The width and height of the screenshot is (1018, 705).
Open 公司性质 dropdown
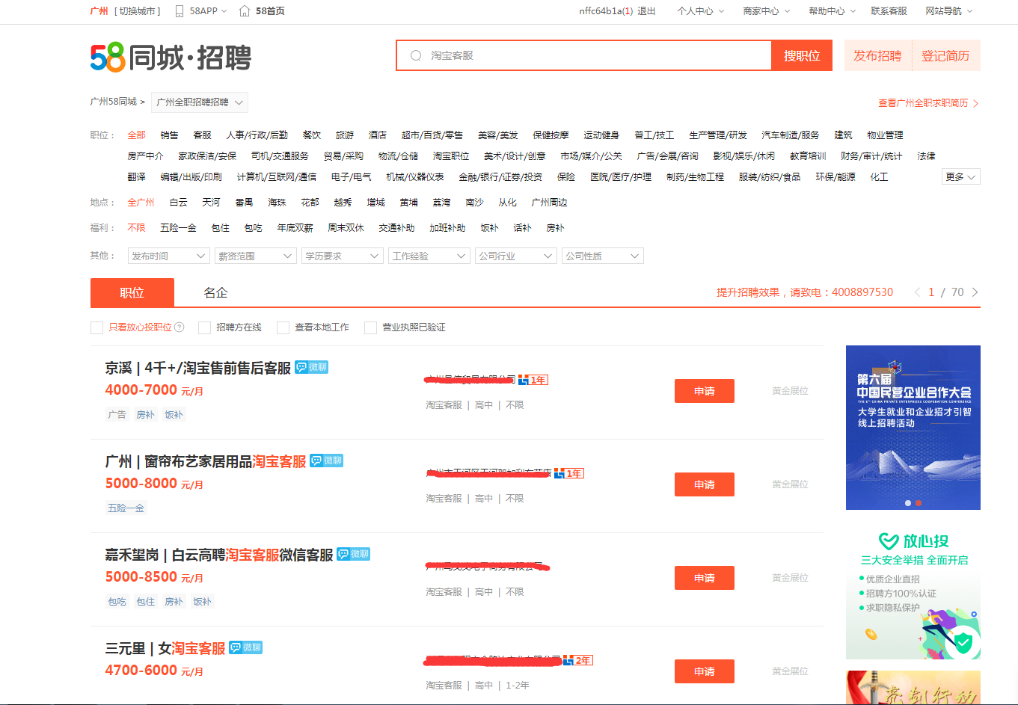[x=603, y=256]
